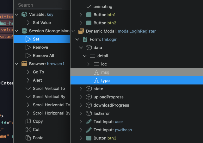This screenshot has width=203, height=143.
Task: Select the msg data binding
Action: click(x=105, y=72)
